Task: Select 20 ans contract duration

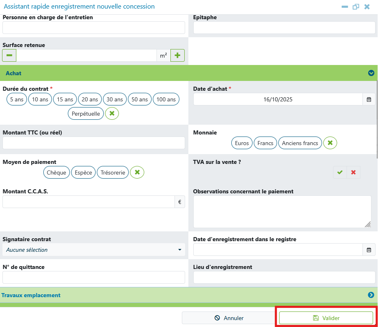Action: [89, 99]
